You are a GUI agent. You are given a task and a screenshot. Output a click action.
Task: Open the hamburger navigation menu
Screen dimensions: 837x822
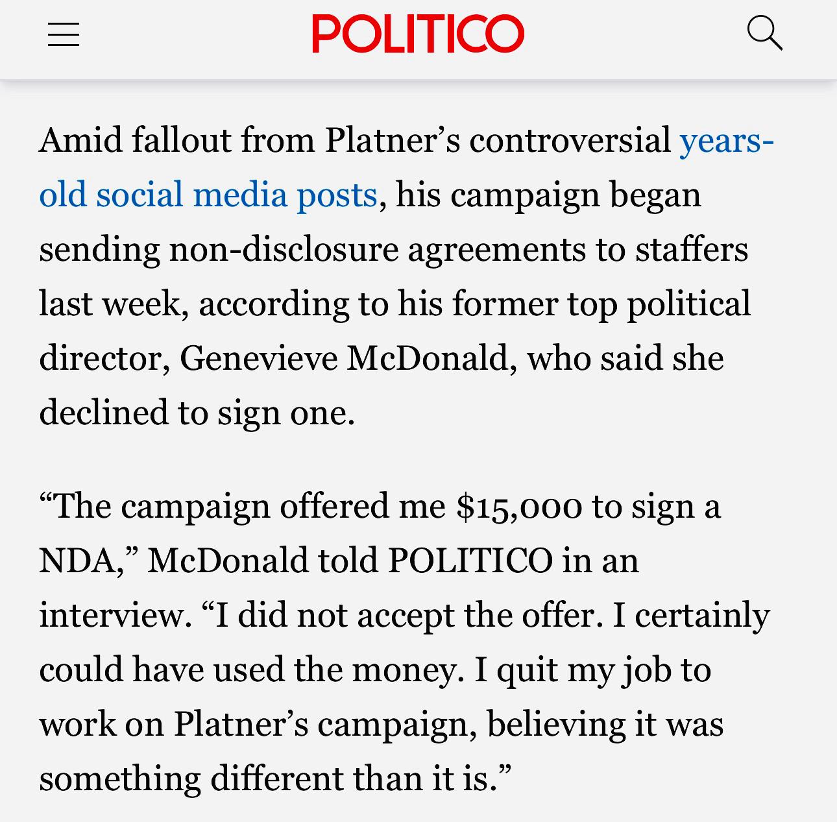click(64, 34)
